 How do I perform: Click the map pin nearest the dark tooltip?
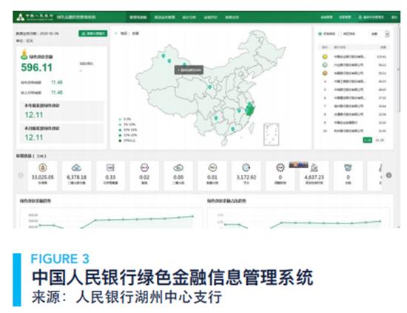184,64
